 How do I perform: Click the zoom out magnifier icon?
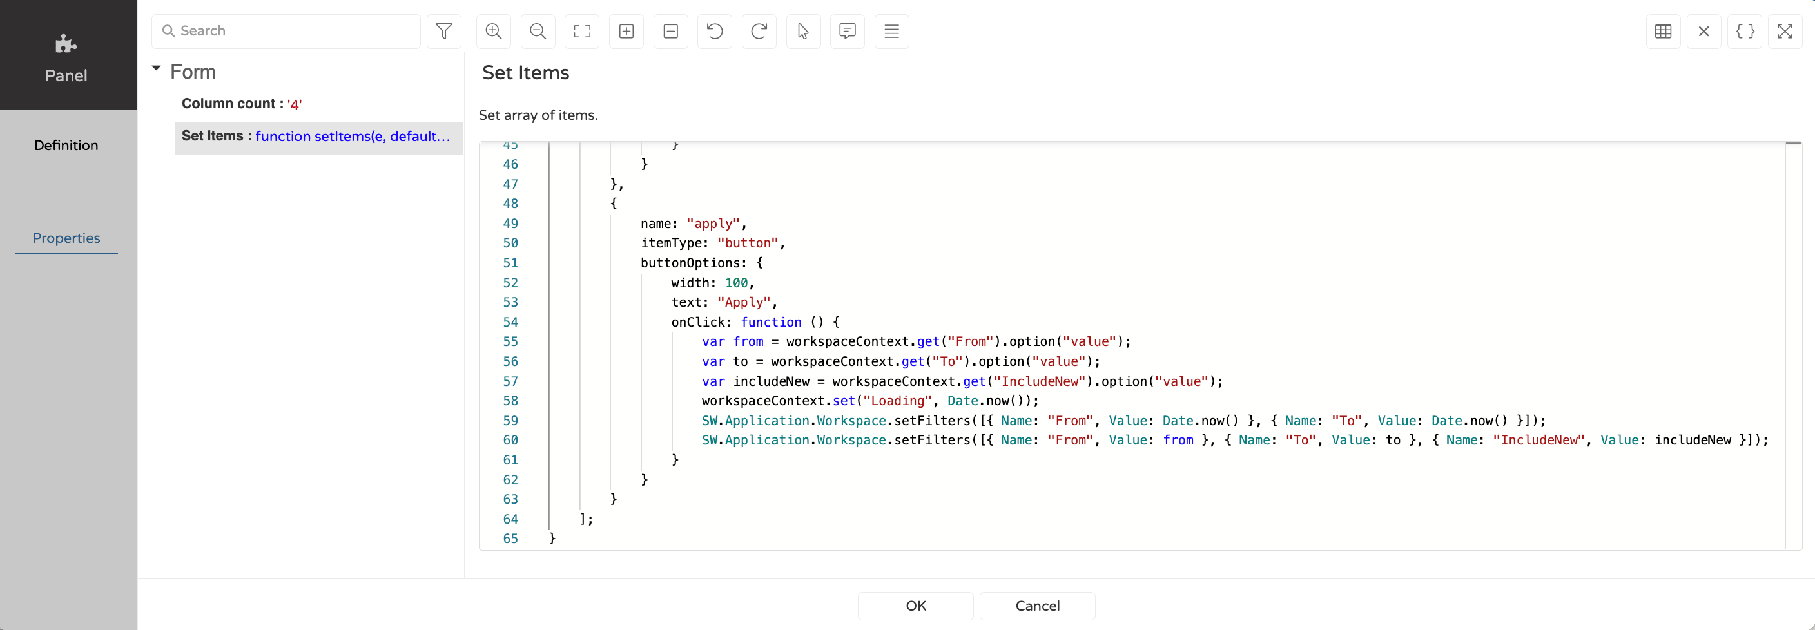[x=538, y=31]
